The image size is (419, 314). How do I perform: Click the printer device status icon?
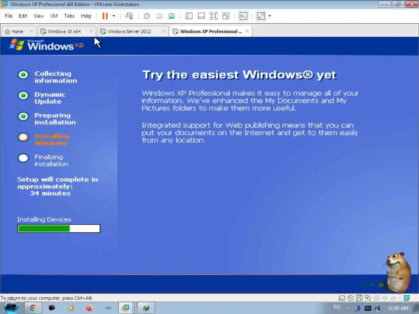376,298
